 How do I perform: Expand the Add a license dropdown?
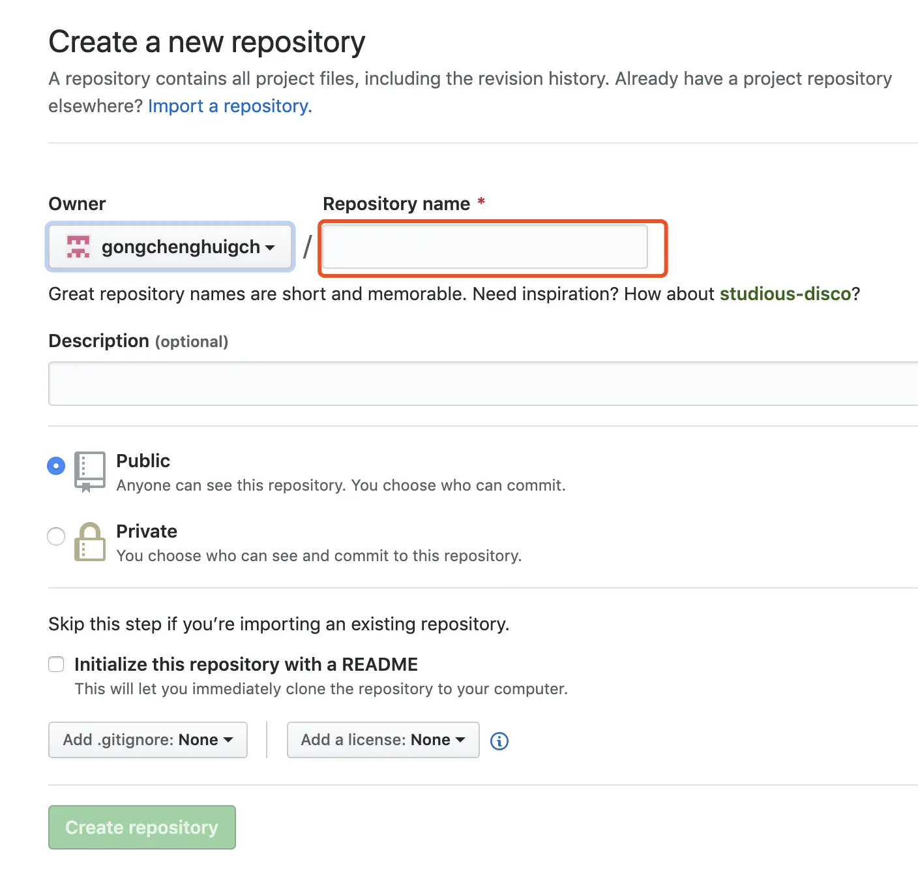[x=383, y=739]
